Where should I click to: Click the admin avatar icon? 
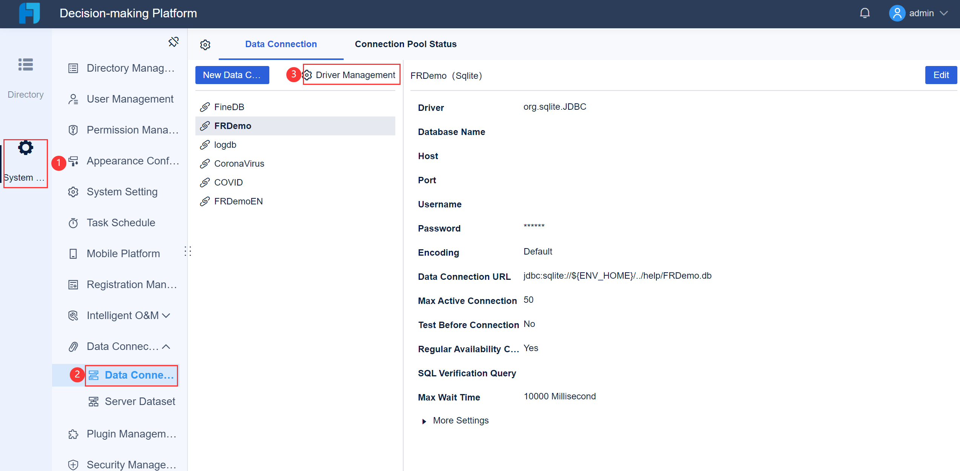897,13
